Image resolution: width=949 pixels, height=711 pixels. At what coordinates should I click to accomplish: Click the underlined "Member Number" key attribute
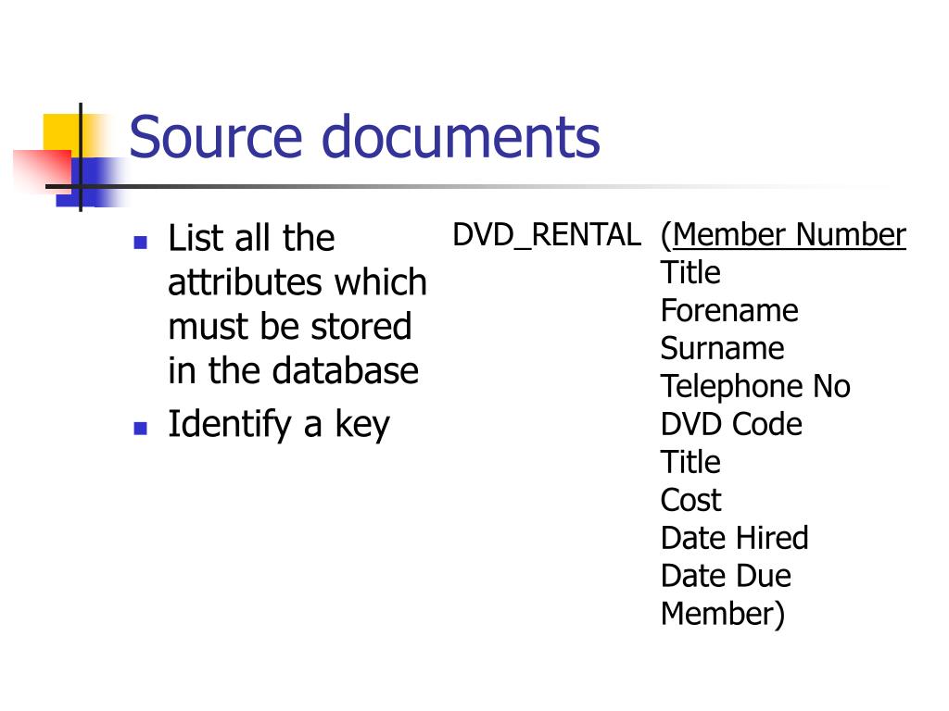[x=790, y=234]
